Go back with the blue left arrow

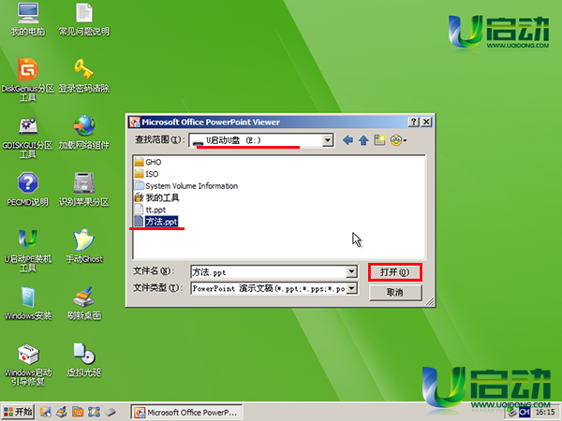(x=348, y=140)
